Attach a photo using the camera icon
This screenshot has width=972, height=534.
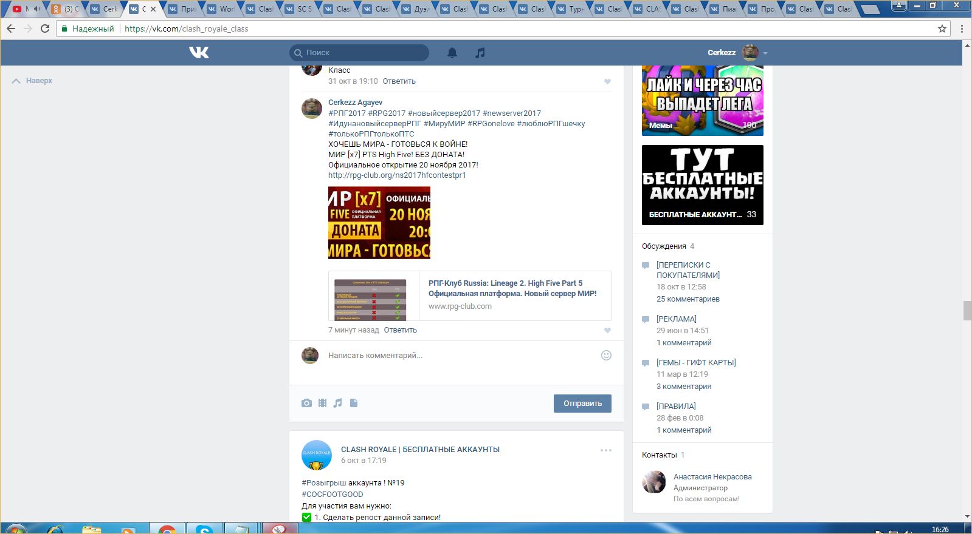tap(306, 403)
